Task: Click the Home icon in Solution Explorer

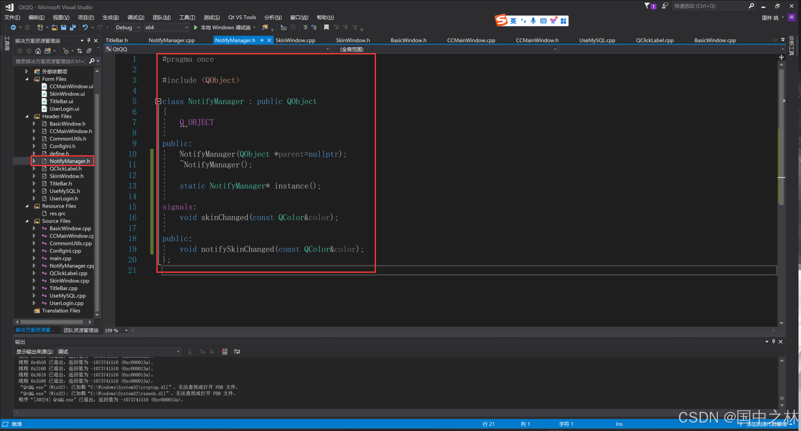Action: pyautogui.click(x=38, y=51)
